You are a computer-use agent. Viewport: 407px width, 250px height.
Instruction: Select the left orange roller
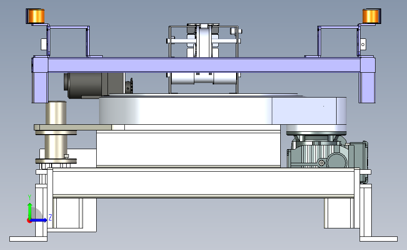pyautogui.click(x=36, y=16)
